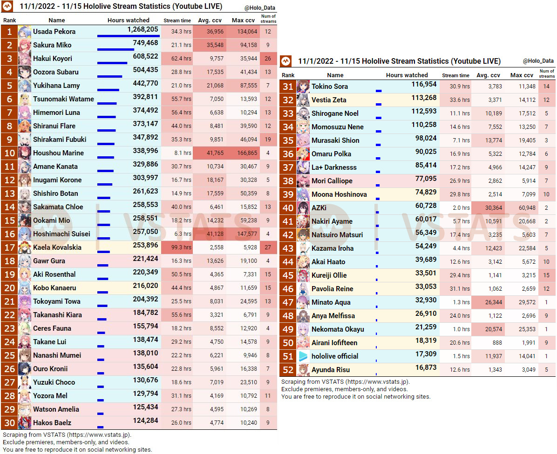The height and width of the screenshot is (454, 557).
Task: Click Houshou Marine's max ccv '166,865'
Action: pyautogui.click(x=247, y=153)
